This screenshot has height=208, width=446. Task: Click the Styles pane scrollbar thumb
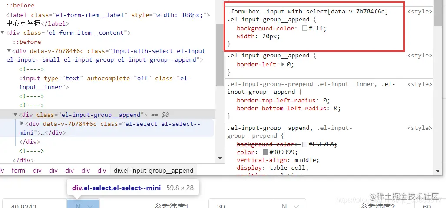[438, 13]
